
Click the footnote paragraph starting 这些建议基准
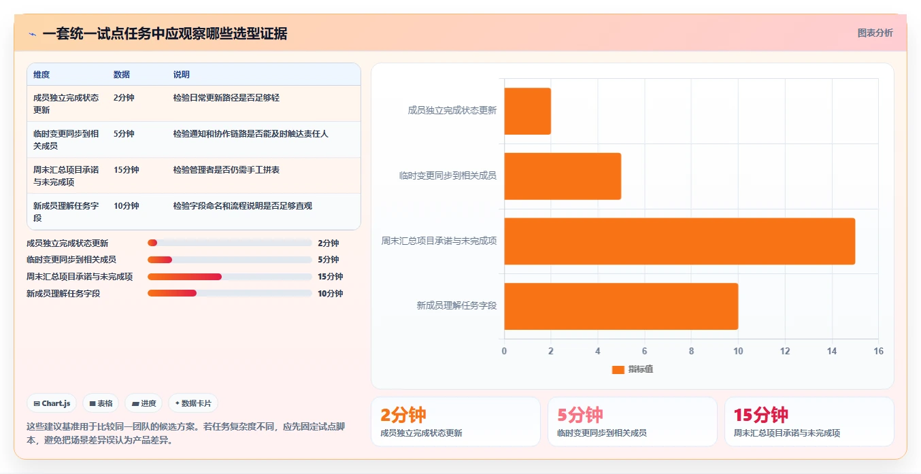(186, 433)
